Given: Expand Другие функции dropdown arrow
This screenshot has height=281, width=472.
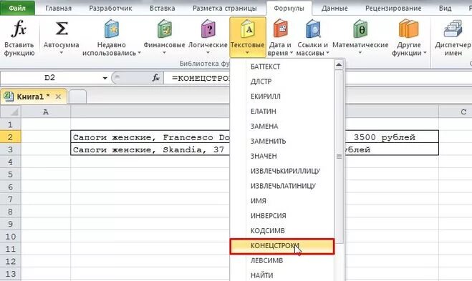Looking at the screenshot, I should tap(425, 53).
